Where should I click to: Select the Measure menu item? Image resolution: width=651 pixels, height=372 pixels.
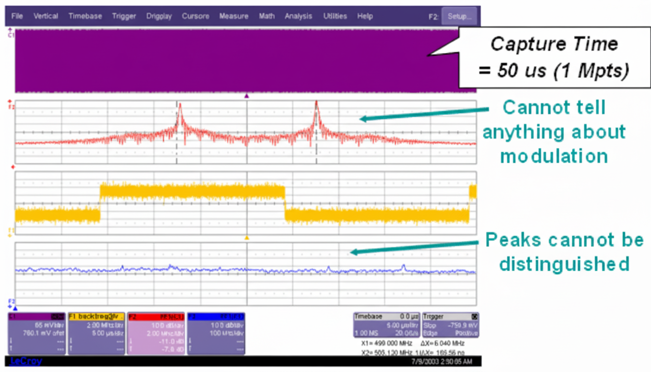[x=233, y=16]
